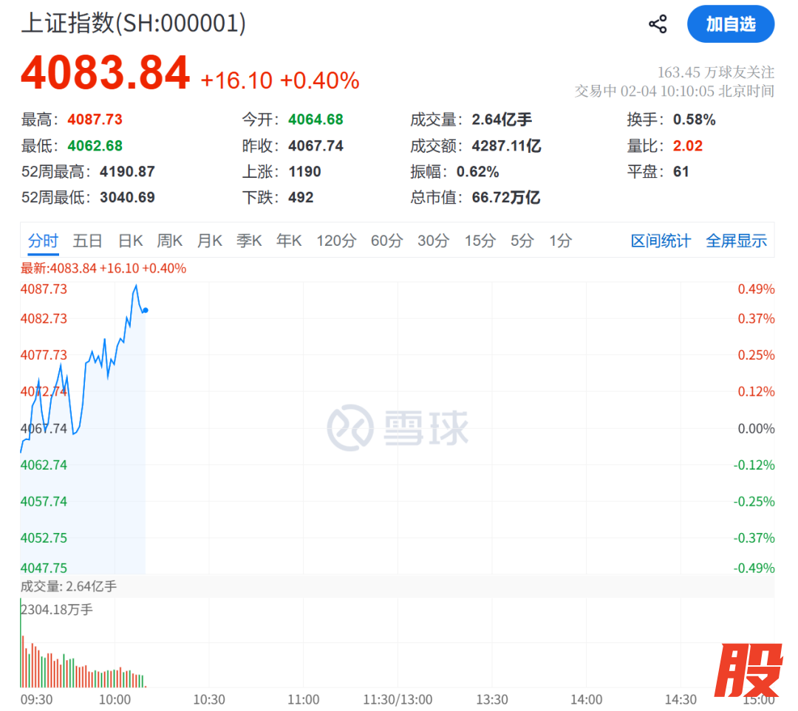Click 全屏显示 to view fullscreen
The height and width of the screenshot is (711, 798).
736,241
